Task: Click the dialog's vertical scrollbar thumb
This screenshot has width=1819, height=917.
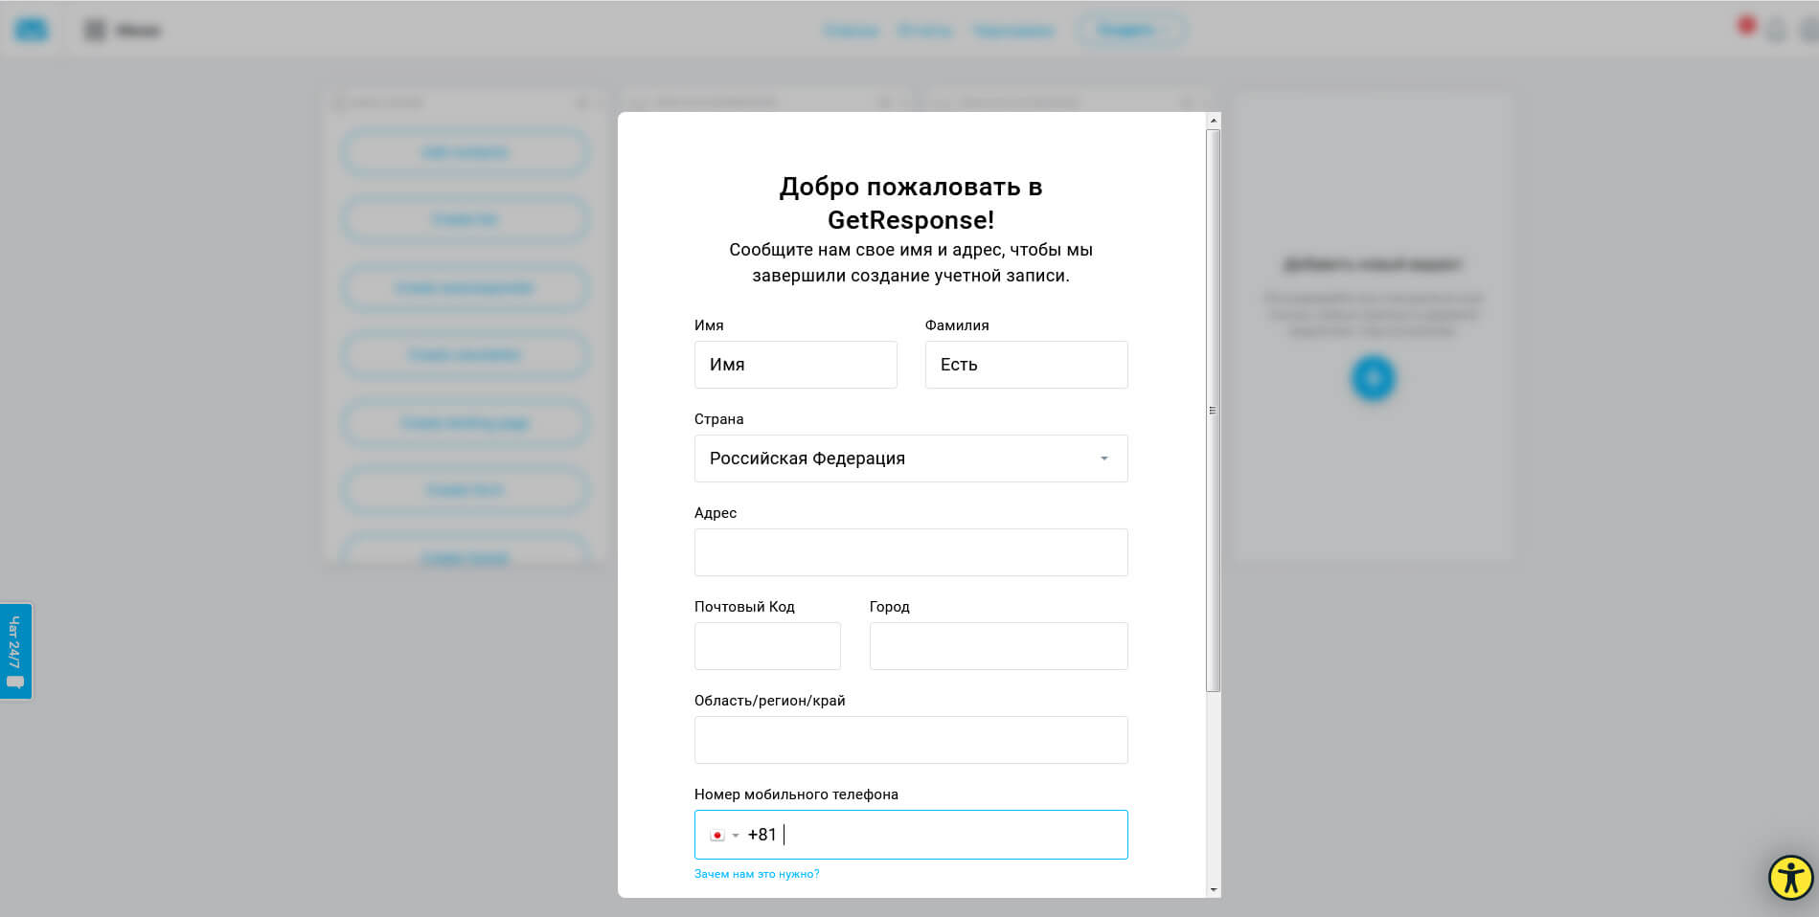Action: click(1213, 410)
